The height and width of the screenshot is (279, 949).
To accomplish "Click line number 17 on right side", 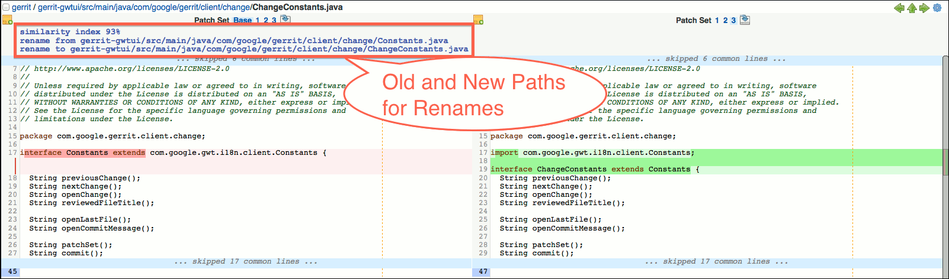I will pyautogui.click(x=483, y=153).
